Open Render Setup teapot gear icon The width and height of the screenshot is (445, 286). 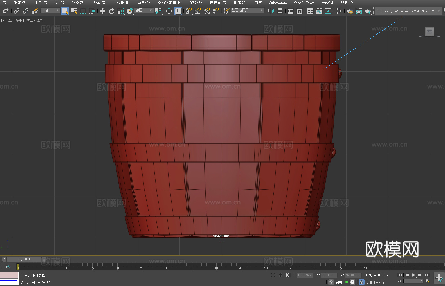click(x=350, y=11)
